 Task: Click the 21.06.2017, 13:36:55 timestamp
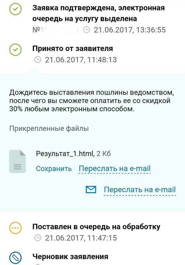coord(130,30)
